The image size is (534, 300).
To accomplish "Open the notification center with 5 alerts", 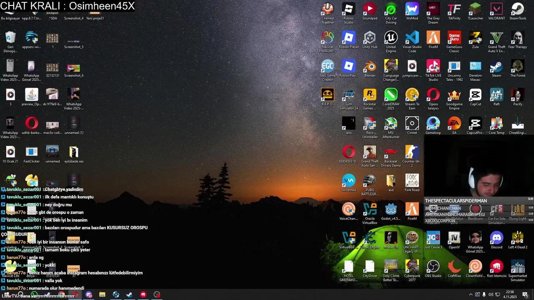I will (525, 295).
